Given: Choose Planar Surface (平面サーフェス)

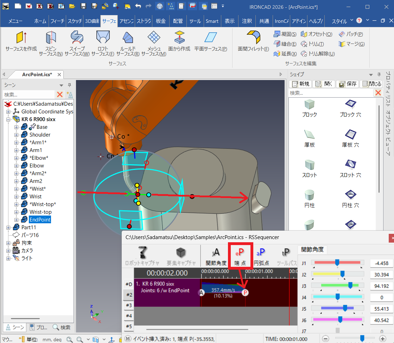Looking at the screenshot, I should (x=211, y=41).
